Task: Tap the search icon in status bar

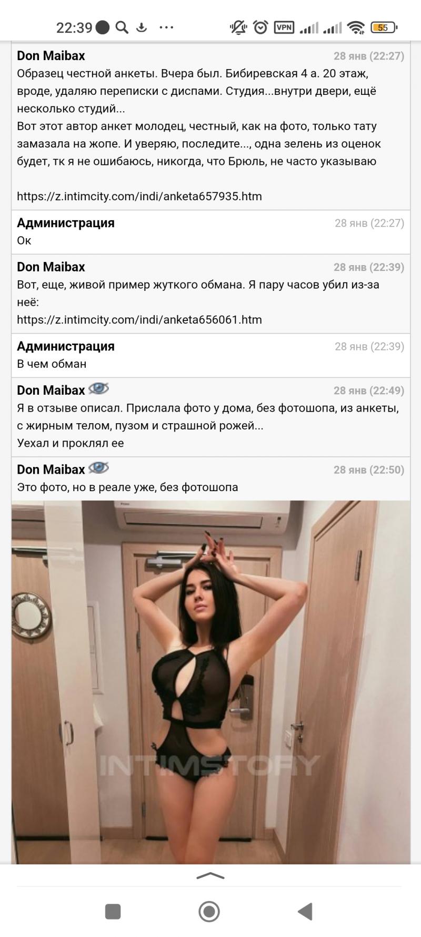Action: (122, 27)
